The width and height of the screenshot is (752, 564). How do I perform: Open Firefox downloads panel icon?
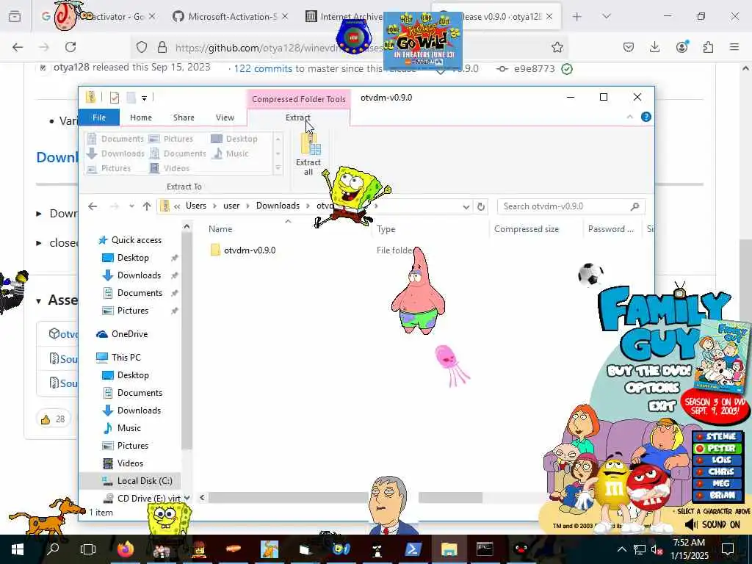(x=654, y=47)
